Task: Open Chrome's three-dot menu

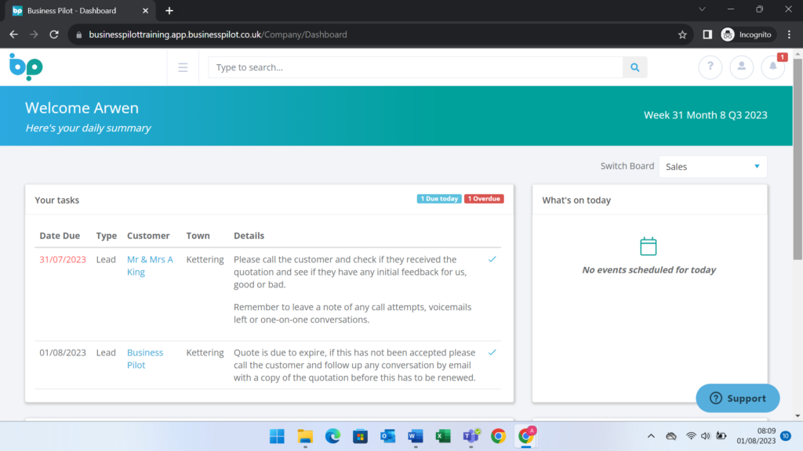Action: click(789, 34)
